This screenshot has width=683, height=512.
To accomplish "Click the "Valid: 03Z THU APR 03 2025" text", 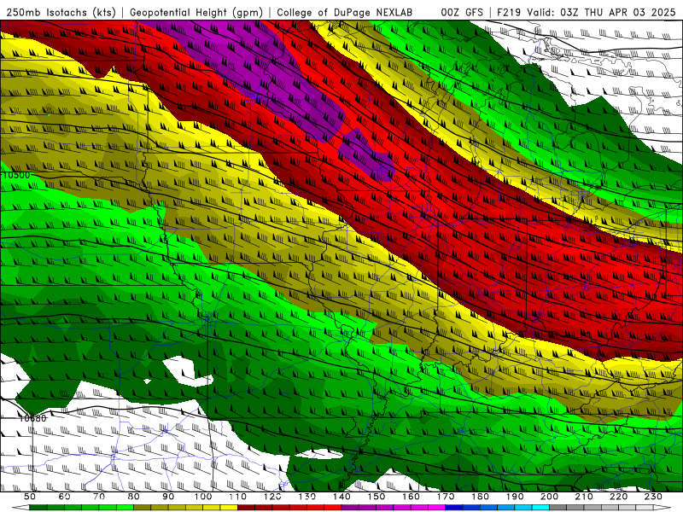I will click(601, 12).
